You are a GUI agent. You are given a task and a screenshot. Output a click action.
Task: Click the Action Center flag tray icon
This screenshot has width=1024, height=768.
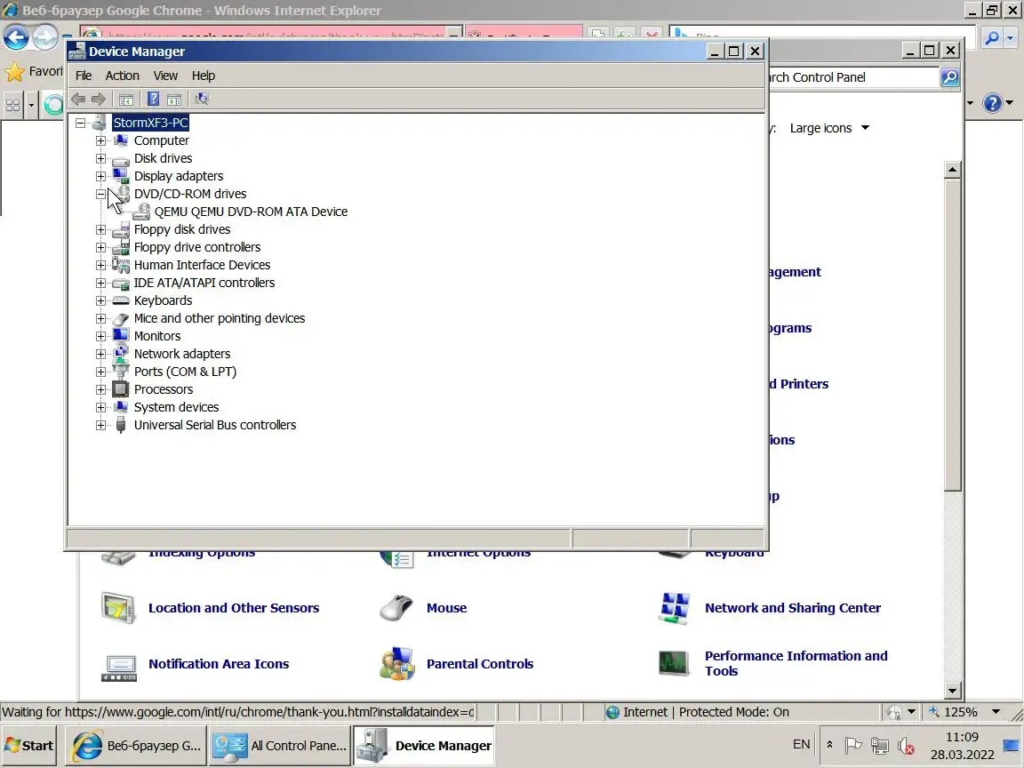coord(853,745)
